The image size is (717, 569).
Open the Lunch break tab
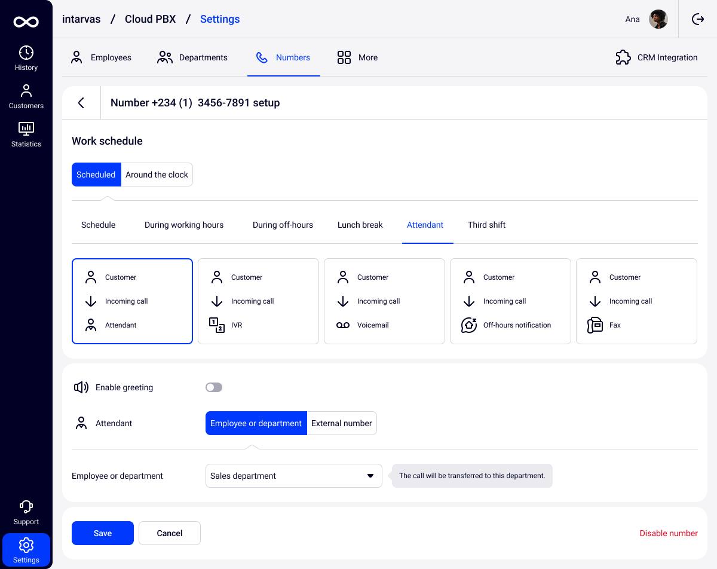click(x=360, y=225)
